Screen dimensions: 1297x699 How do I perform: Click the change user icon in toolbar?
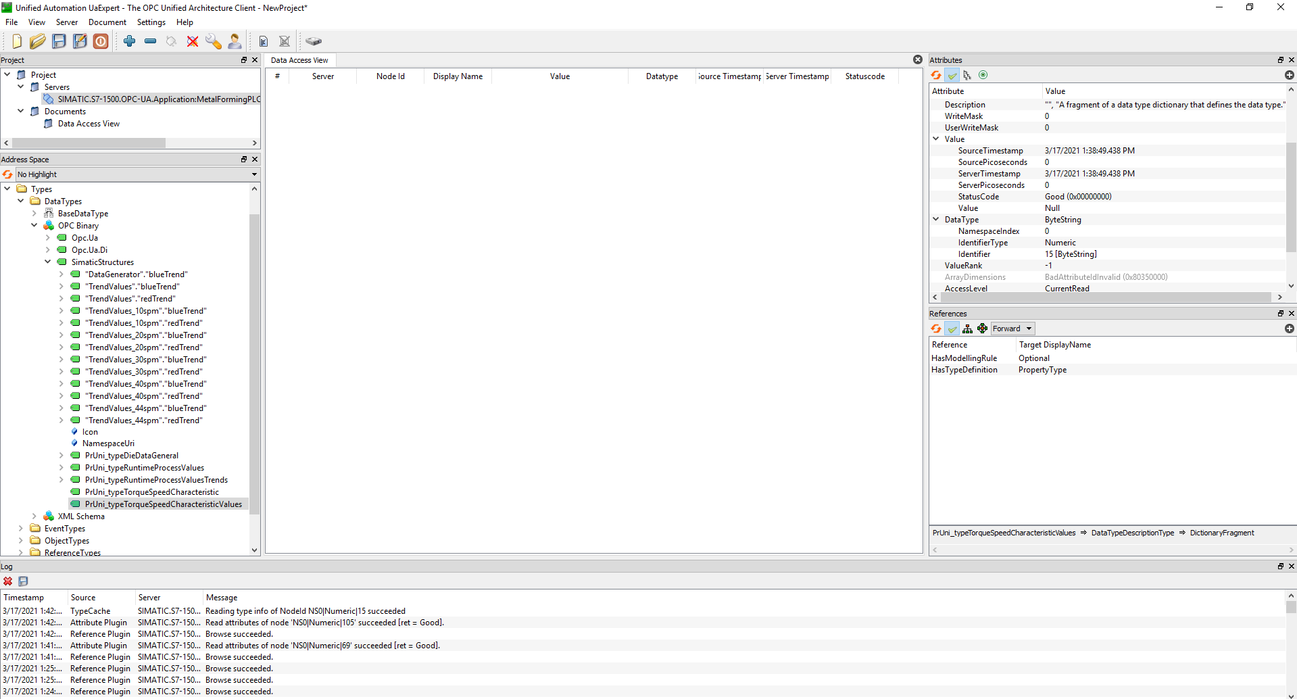coord(235,41)
